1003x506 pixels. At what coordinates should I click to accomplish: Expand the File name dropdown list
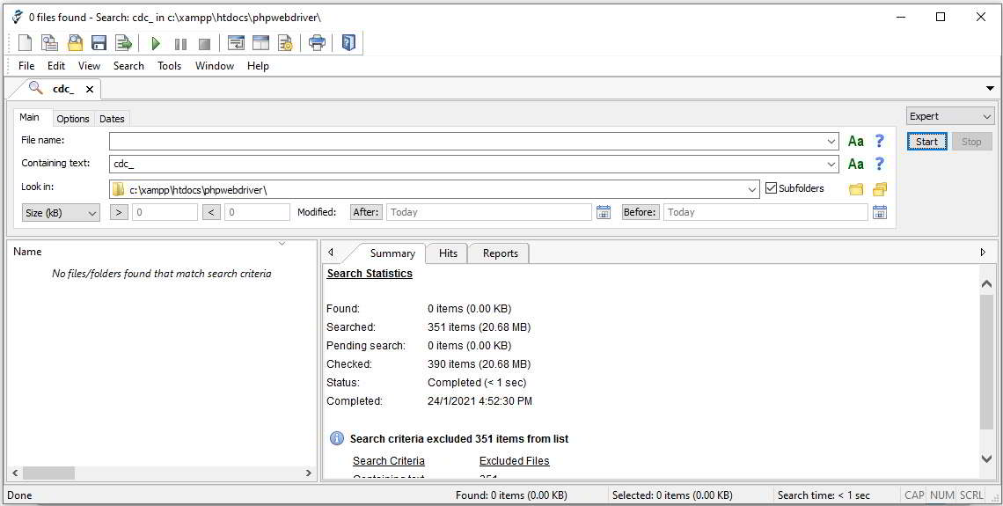click(831, 142)
